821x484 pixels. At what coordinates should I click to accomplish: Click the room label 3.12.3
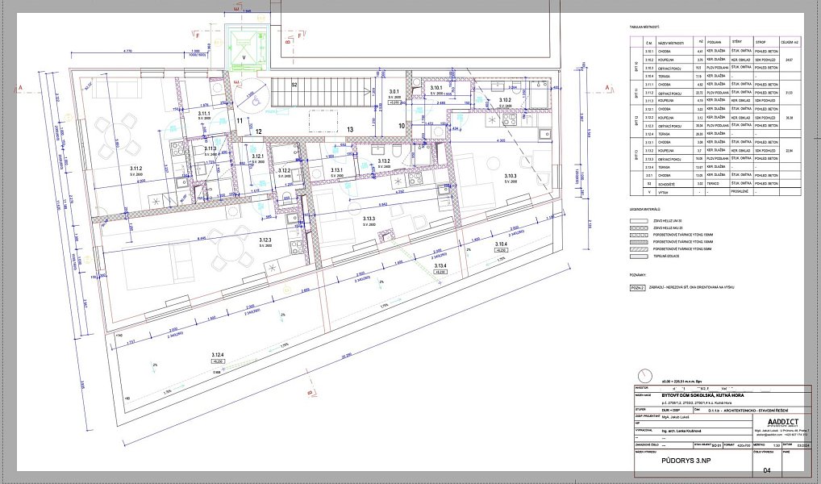pos(265,240)
